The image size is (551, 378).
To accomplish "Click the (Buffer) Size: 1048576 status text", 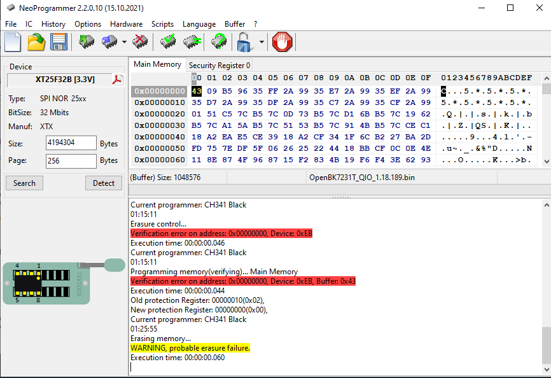I will tap(165, 178).
